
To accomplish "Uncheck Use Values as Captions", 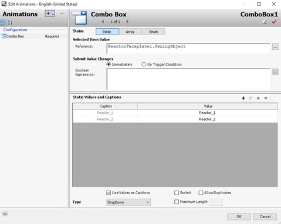I will pos(109,193).
